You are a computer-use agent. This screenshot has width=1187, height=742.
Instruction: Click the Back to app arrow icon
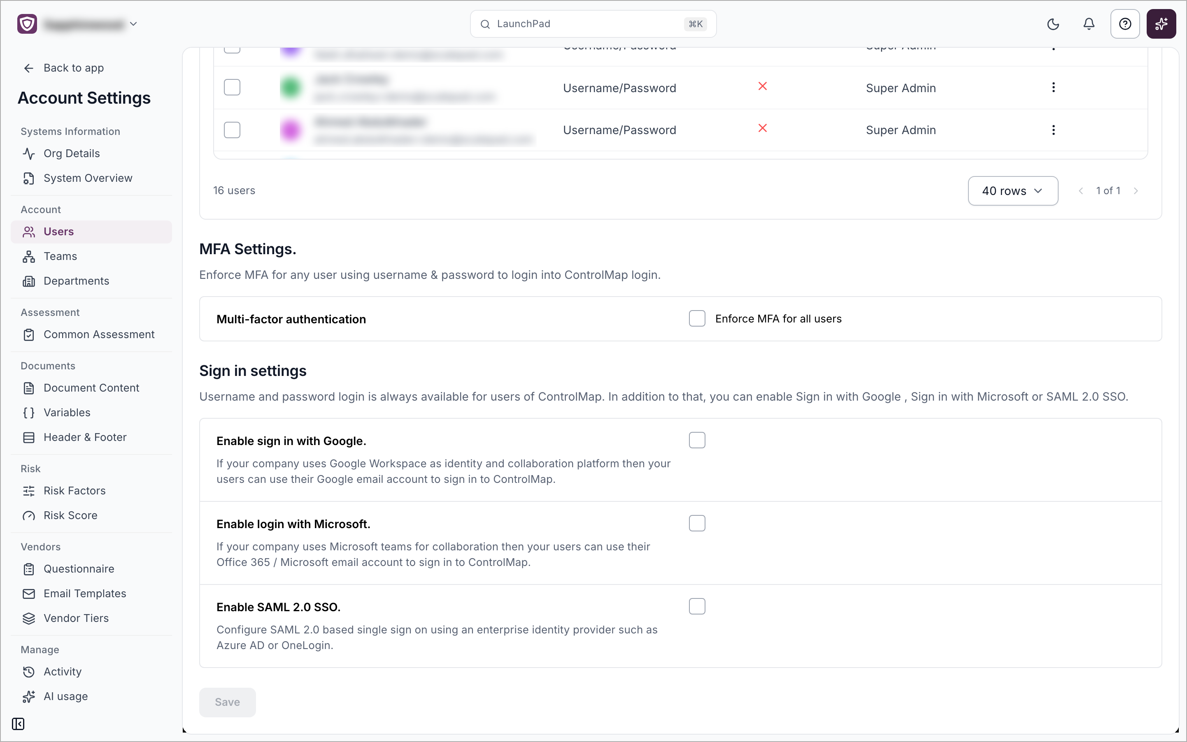coord(29,68)
